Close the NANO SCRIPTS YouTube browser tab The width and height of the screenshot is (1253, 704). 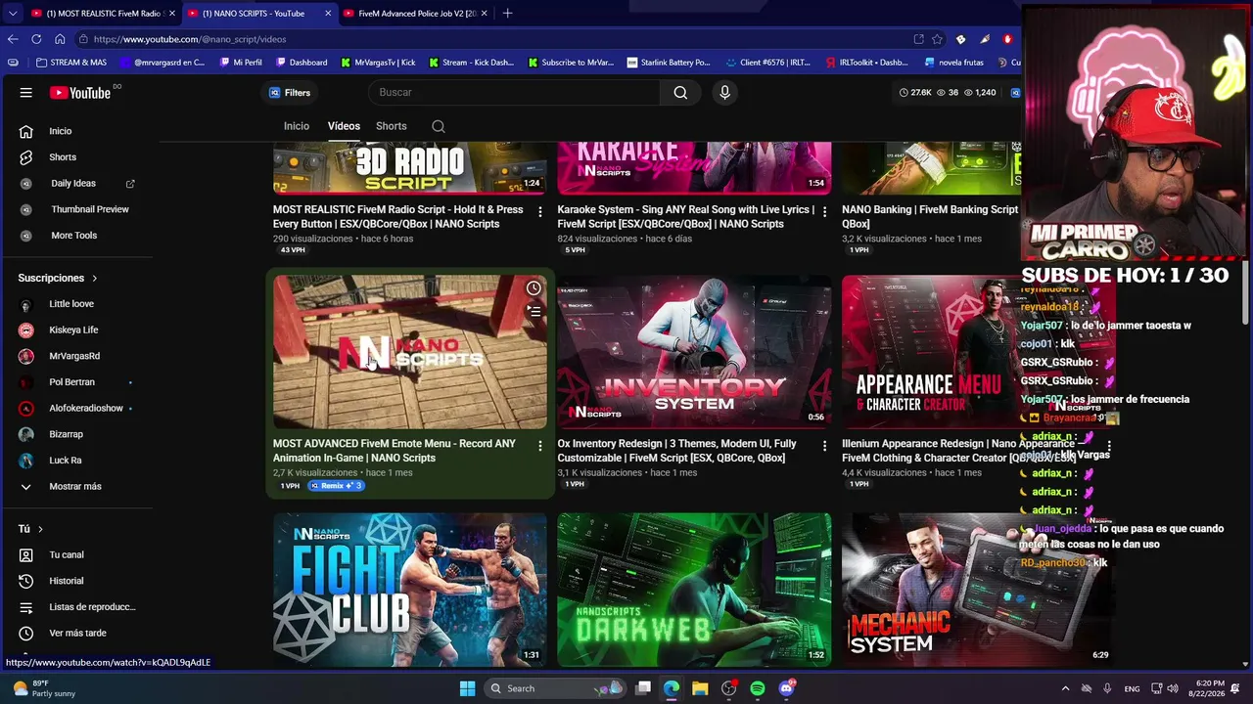(x=328, y=14)
